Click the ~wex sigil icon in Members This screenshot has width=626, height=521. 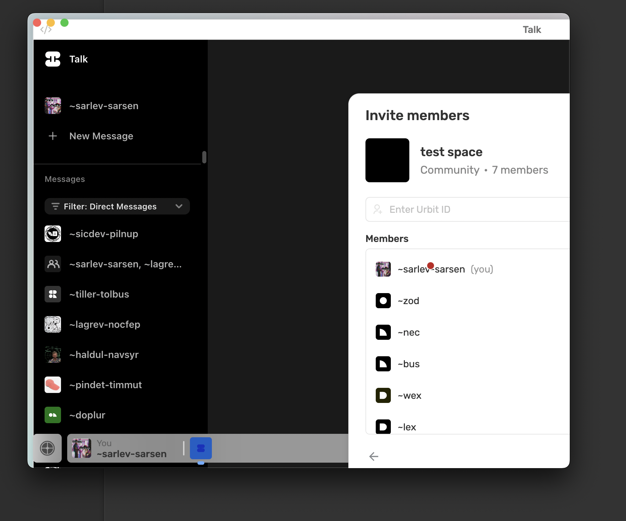383,395
